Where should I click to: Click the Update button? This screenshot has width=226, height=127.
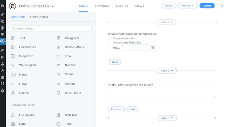click(207, 5)
